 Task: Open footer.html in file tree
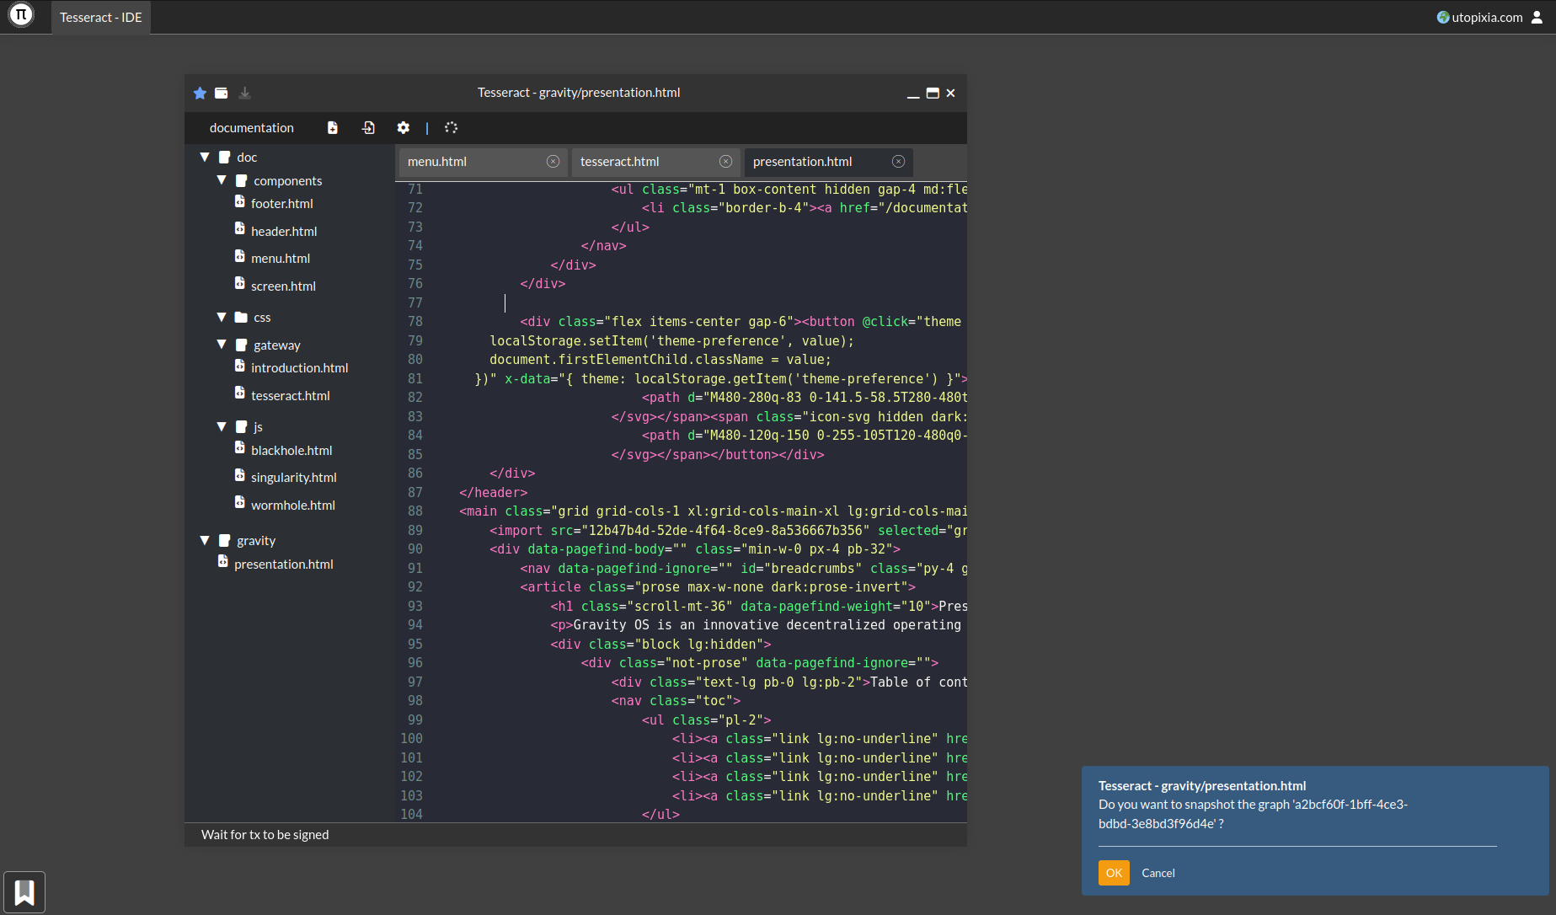tap(282, 204)
